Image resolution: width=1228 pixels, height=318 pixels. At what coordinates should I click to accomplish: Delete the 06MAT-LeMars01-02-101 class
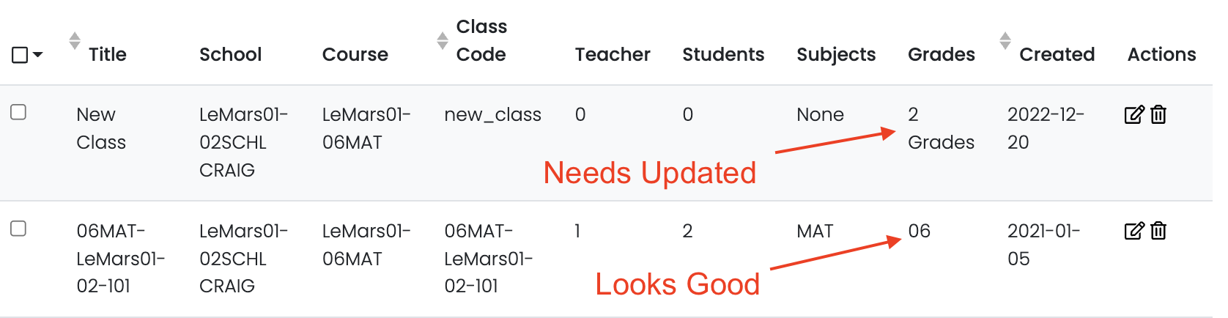(x=1158, y=232)
